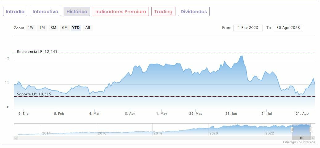Select the YTD zoom button

(76, 28)
